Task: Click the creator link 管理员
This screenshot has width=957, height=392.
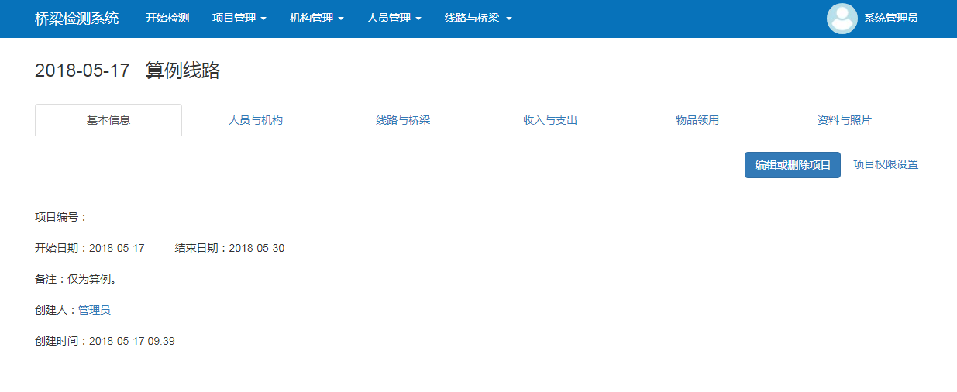Action: (x=94, y=310)
